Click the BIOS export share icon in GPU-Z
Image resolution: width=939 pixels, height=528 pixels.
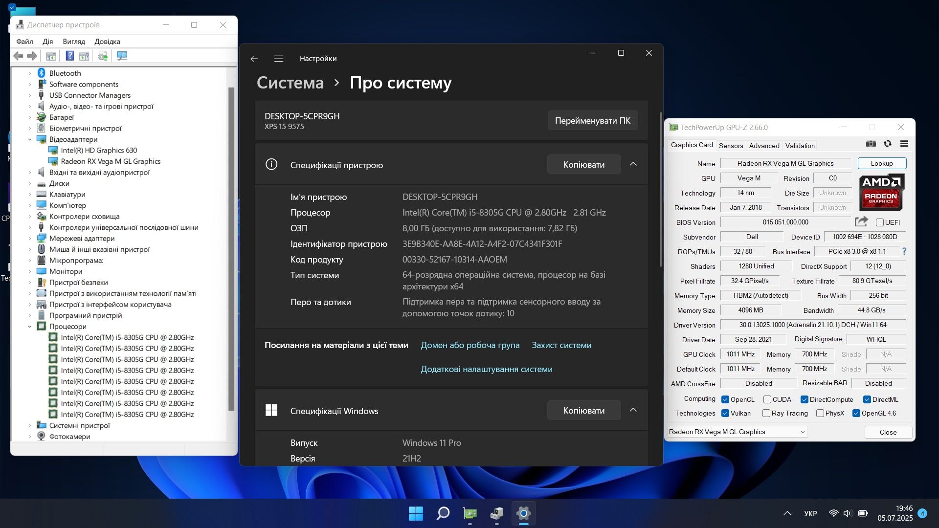tap(861, 222)
